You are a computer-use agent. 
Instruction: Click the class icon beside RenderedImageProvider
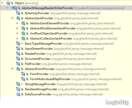pyautogui.click(x=18, y=89)
